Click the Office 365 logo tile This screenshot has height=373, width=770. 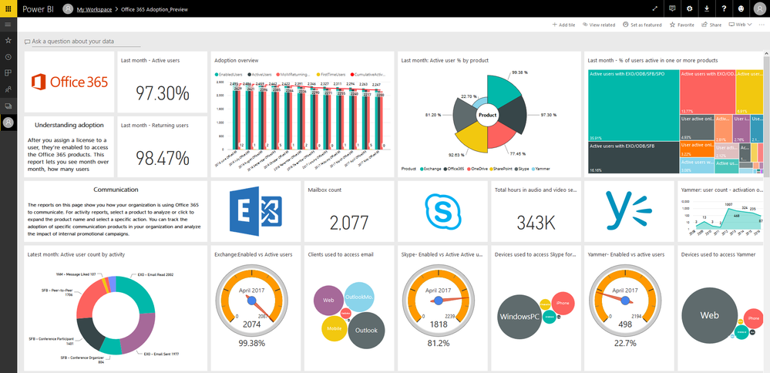pos(69,82)
